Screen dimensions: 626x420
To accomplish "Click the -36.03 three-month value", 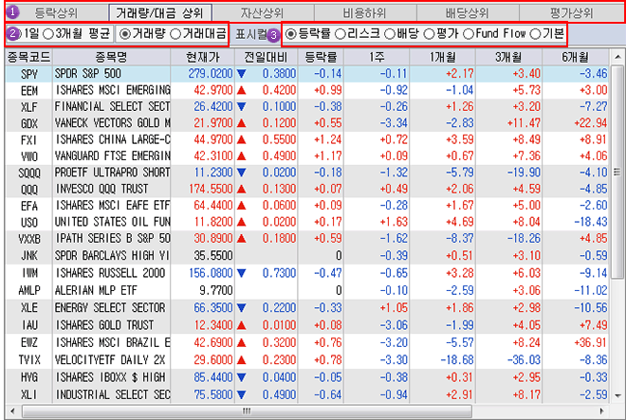I will (524, 359).
